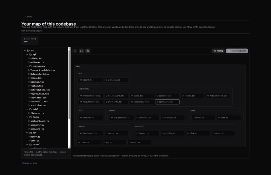Click useAsync.ts node on the map
This screenshot has height=175, width=271.
(x=172, y=117)
